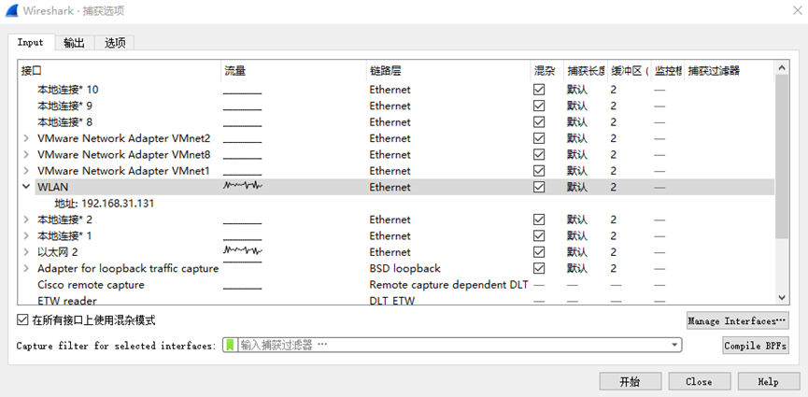Open Help for capture options

[769, 381]
